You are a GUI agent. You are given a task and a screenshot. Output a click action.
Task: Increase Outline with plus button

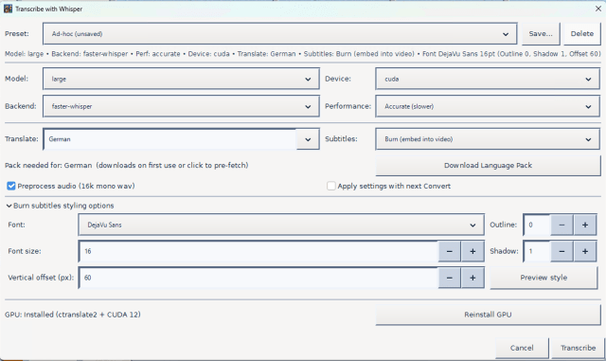(x=585, y=225)
